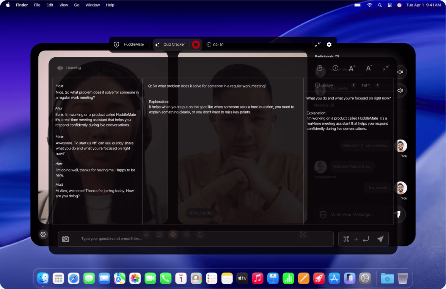Click the HuddleMate shield icon
The height and width of the screenshot is (289, 446).
click(117, 45)
